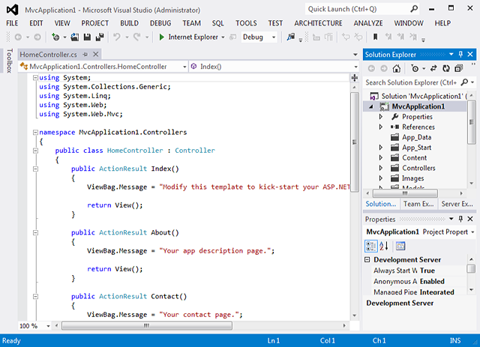
Task: Select the App_Data folder in the tree
Action: click(x=416, y=137)
